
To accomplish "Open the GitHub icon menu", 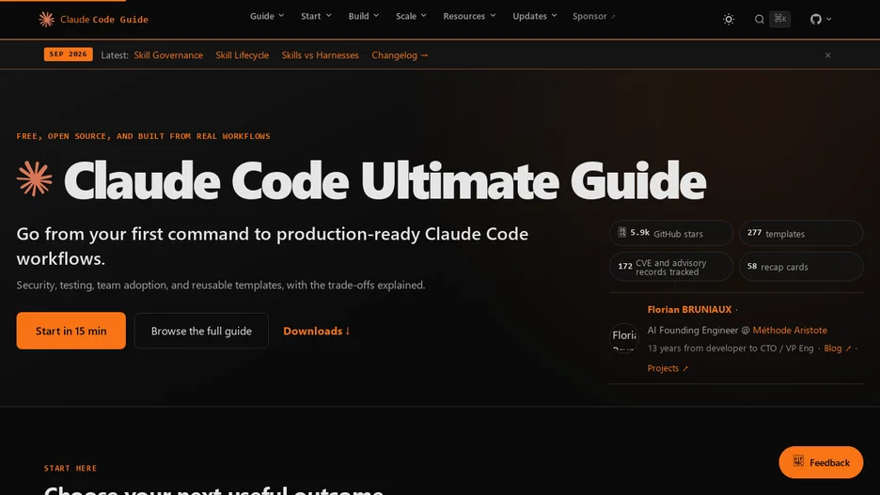I will pyautogui.click(x=816, y=19).
